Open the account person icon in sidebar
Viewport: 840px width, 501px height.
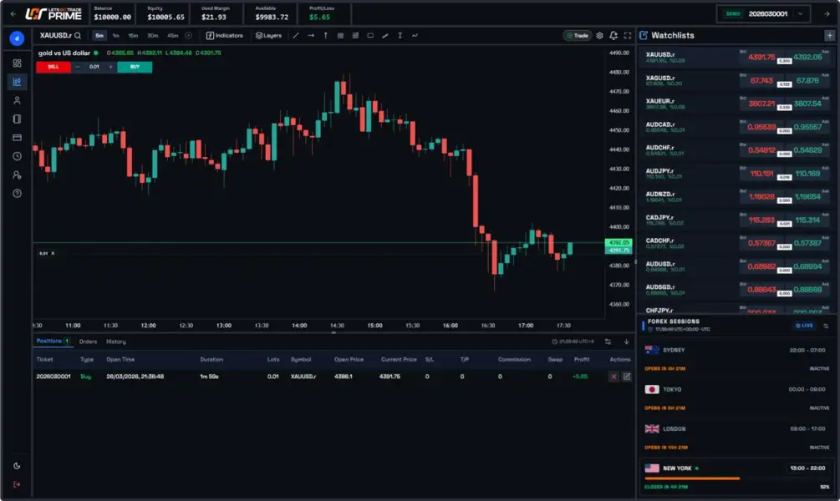tap(18, 101)
